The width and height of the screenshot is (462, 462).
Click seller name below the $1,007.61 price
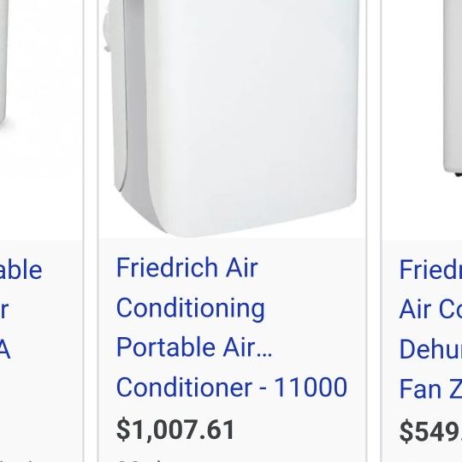click(139, 459)
